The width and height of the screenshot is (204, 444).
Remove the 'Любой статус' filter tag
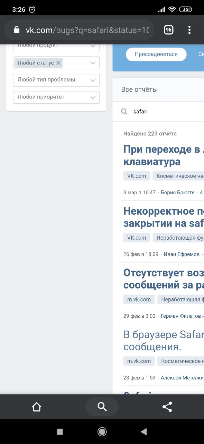point(58,63)
